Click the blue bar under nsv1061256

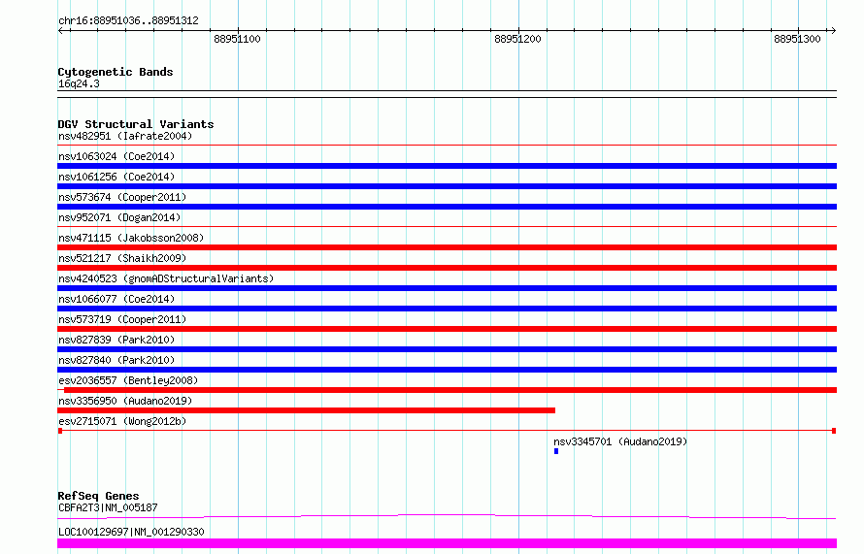tap(447, 186)
